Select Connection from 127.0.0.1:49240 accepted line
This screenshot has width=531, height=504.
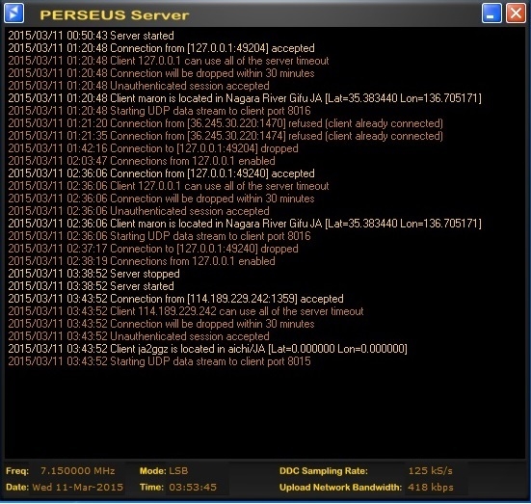click(162, 173)
